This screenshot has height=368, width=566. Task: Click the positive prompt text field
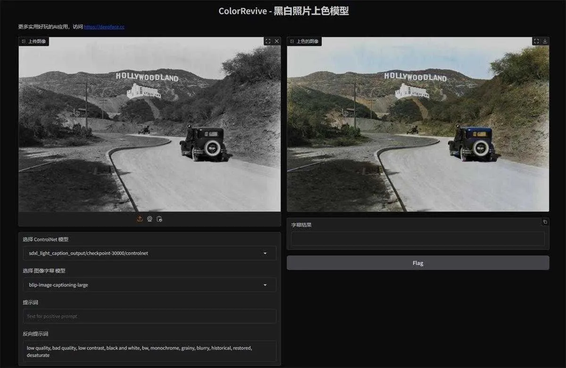tap(149, 316)
